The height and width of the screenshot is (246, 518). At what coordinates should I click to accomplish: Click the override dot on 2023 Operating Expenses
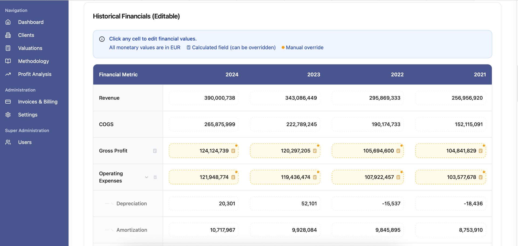coord(318,172)
